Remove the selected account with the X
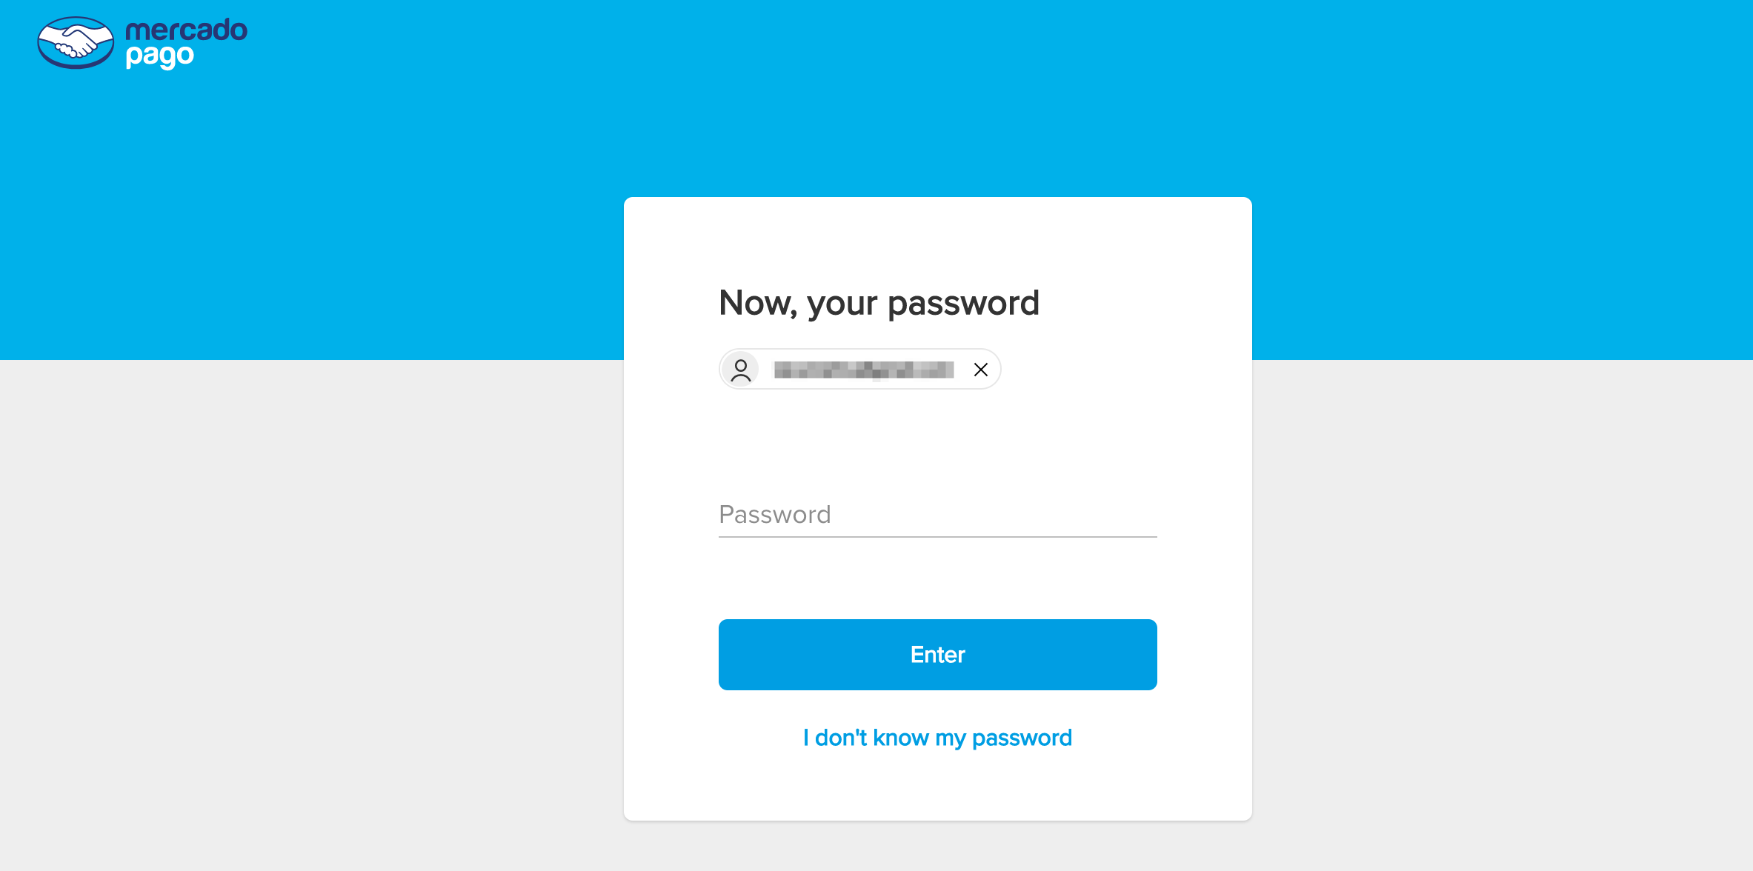1753x871 pixels. tap(980, 370)
